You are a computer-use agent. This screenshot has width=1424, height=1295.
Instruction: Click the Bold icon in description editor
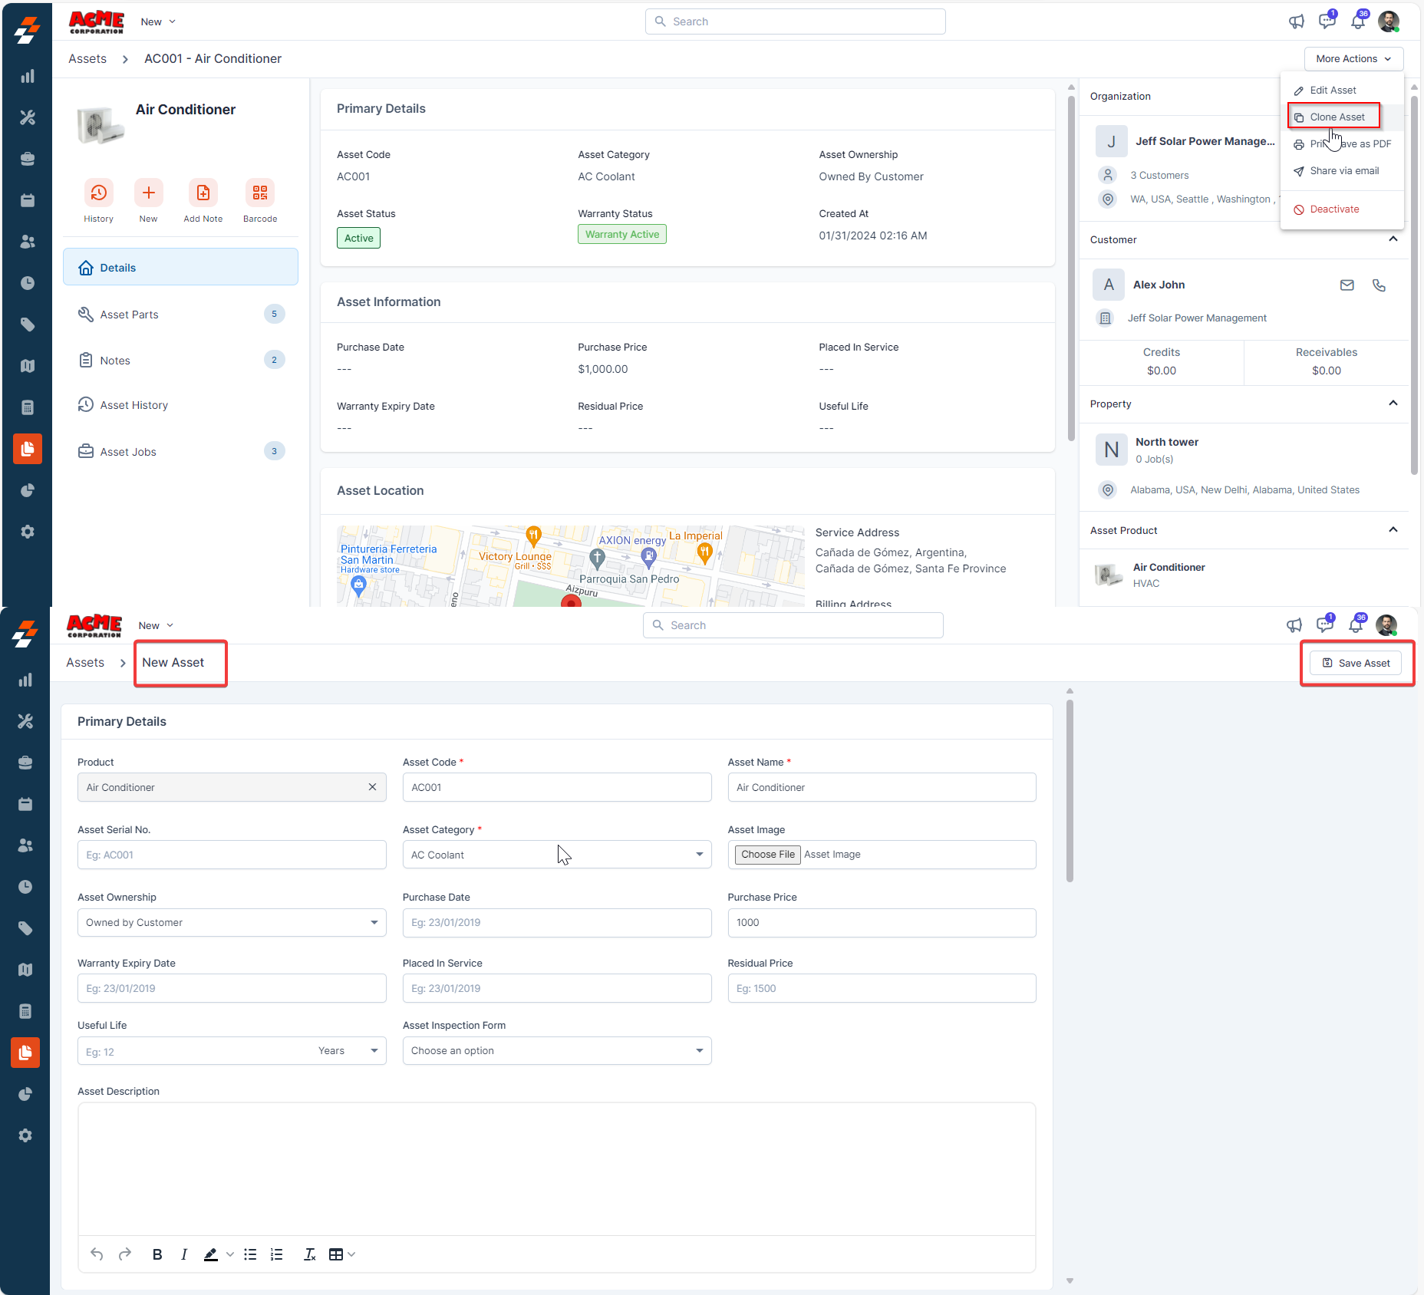[157, 1254]
